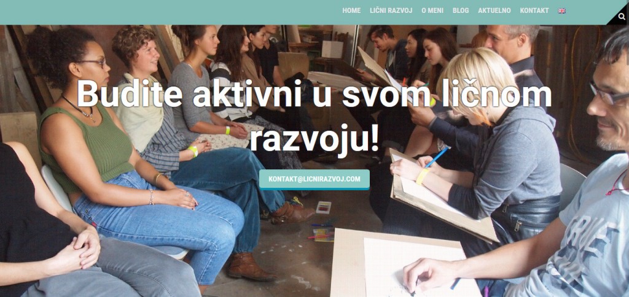Image resolution: width=629 pixels, height=297 pixels.
Task: Click the brown leather boots in photo
Action: tap(251, 266)
